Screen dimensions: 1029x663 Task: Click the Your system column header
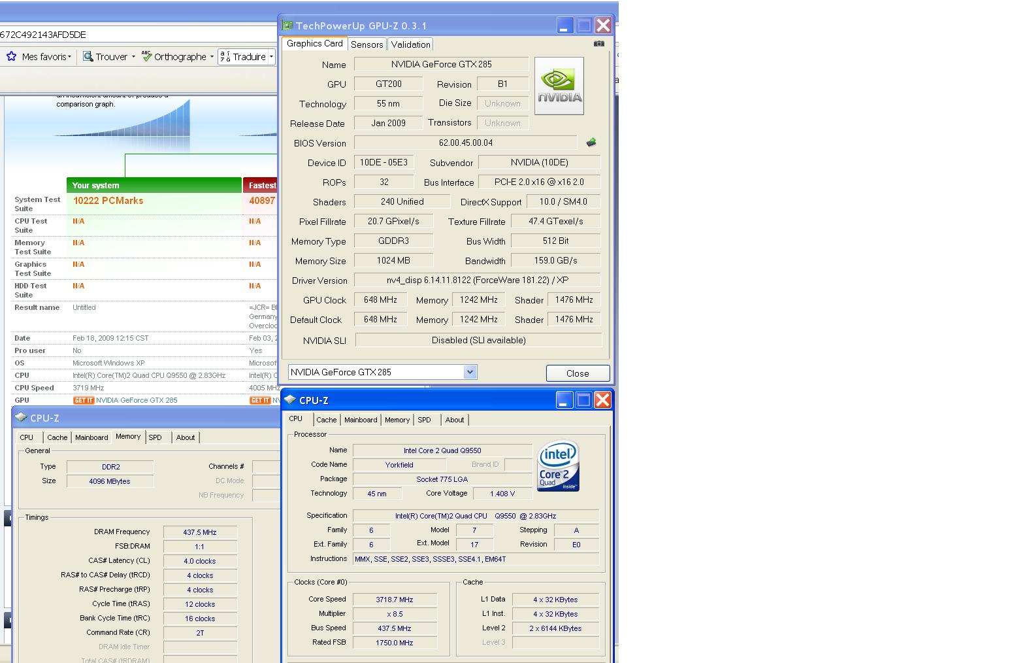(154, 185)
